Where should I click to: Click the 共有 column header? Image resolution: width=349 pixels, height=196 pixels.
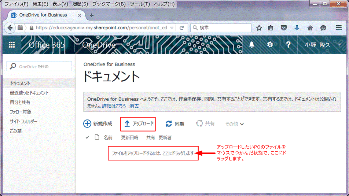click(150, 137)
